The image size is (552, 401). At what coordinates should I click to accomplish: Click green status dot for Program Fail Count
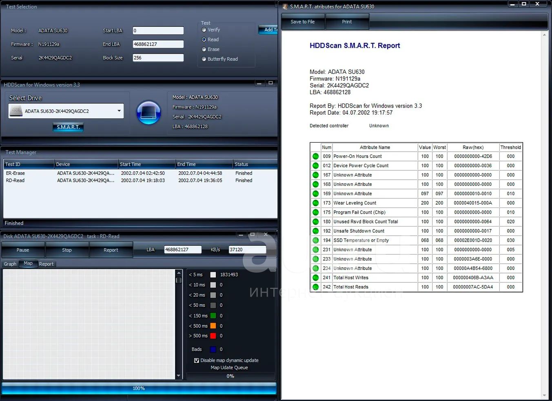click(x=315, y=212)
